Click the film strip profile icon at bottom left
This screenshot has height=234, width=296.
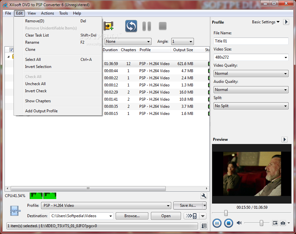[15, 211]
